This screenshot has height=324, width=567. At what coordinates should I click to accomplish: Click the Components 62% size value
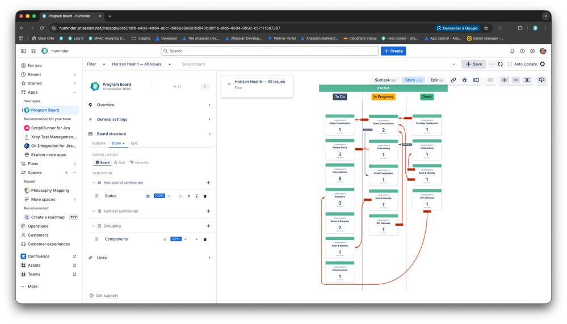click(x=176, y=239)
